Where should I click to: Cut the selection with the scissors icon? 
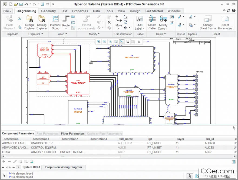[x=19, y=19]
